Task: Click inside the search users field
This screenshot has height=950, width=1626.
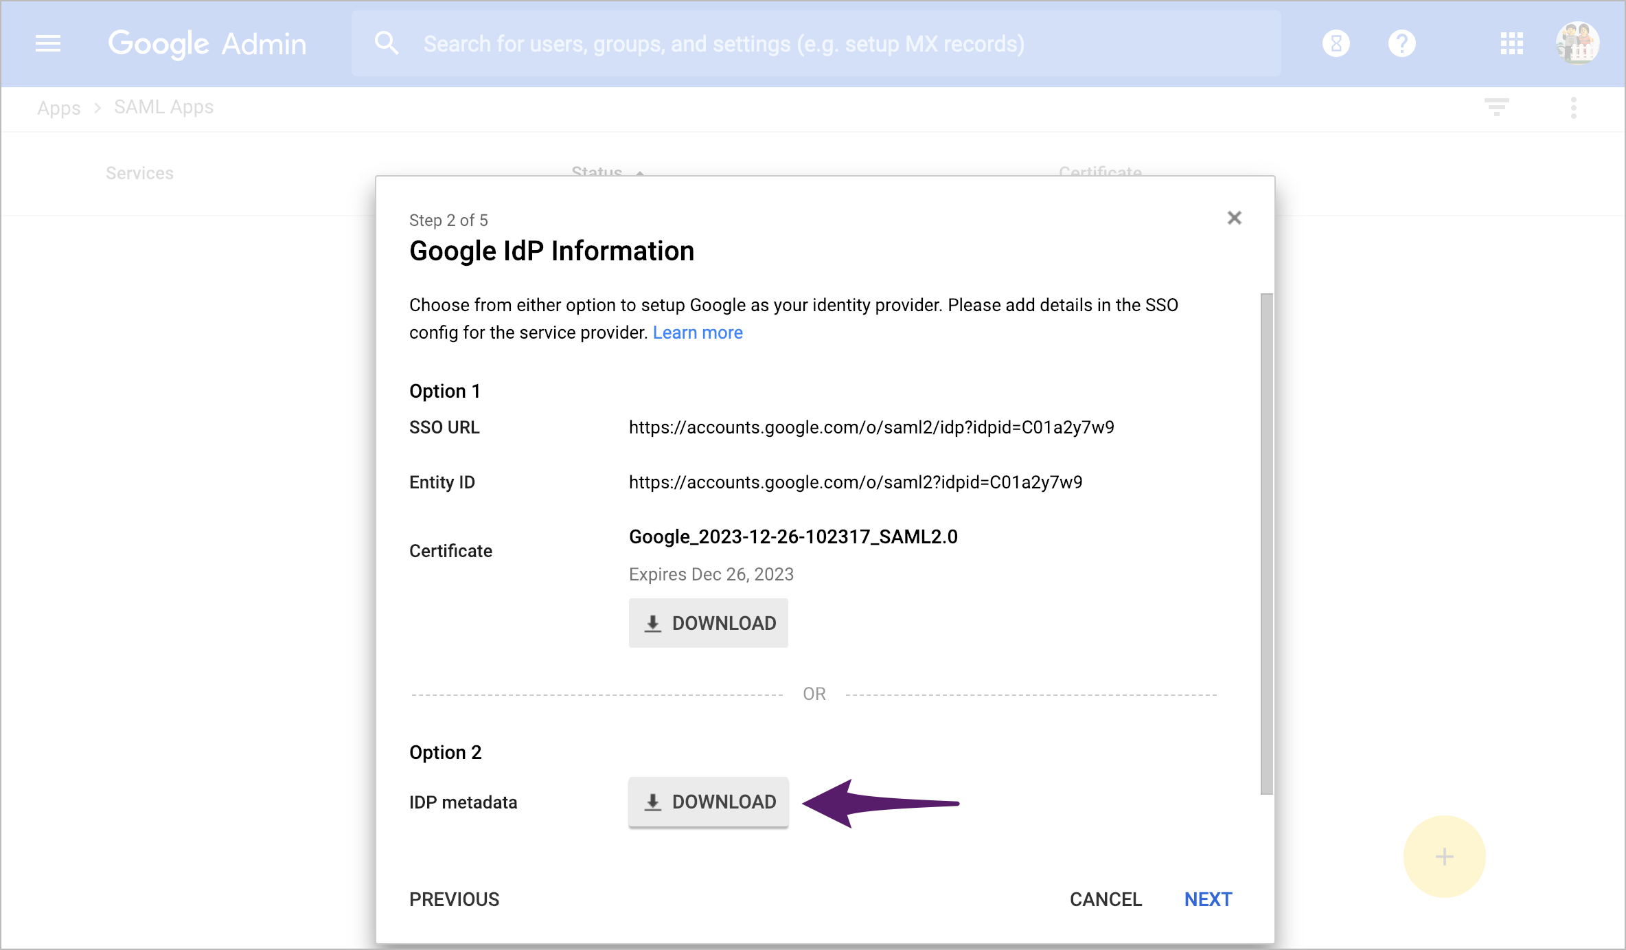Action: [x=755, y=43]
